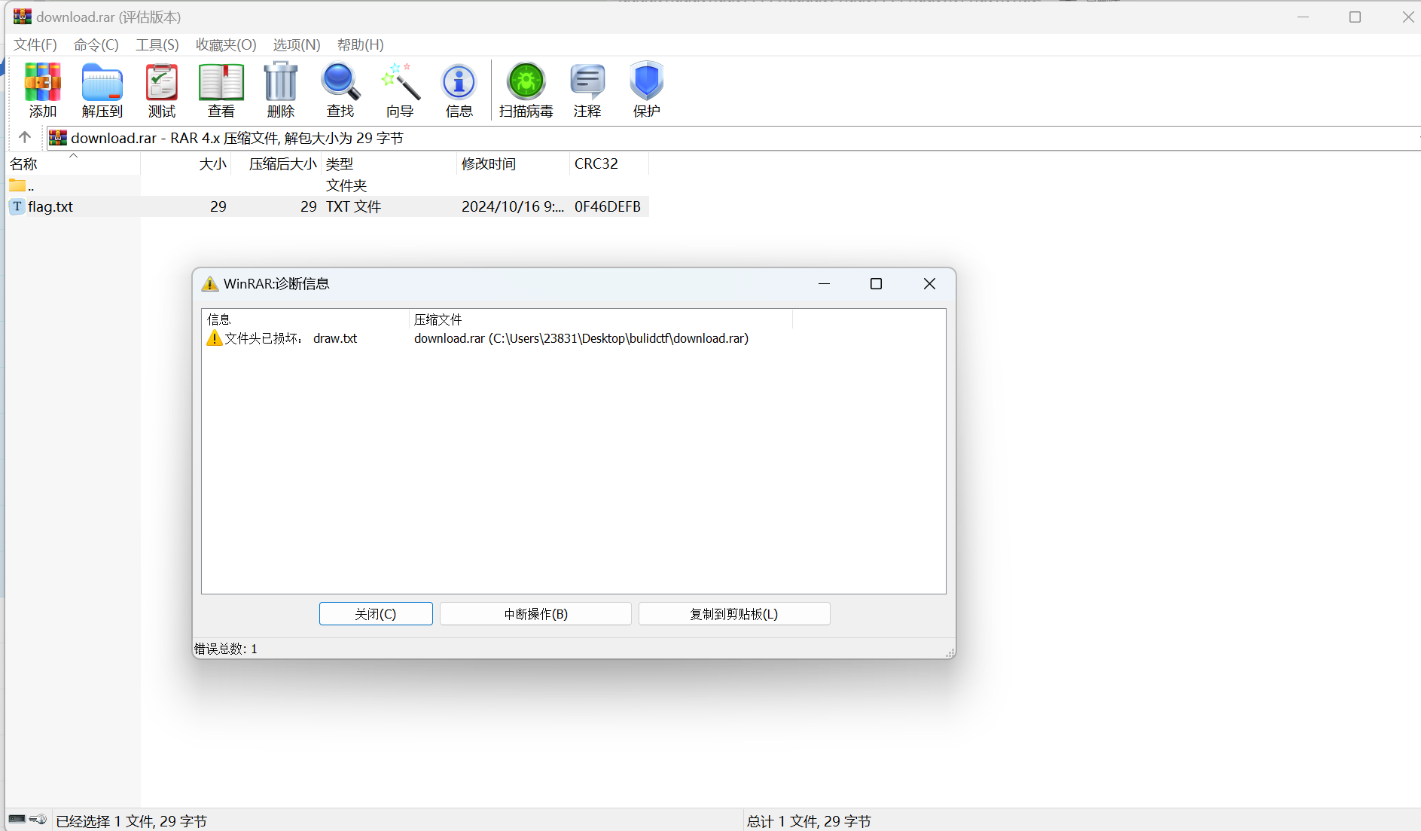
Task: Maximize the main WinRAR window
Action: pos(1355,17)
